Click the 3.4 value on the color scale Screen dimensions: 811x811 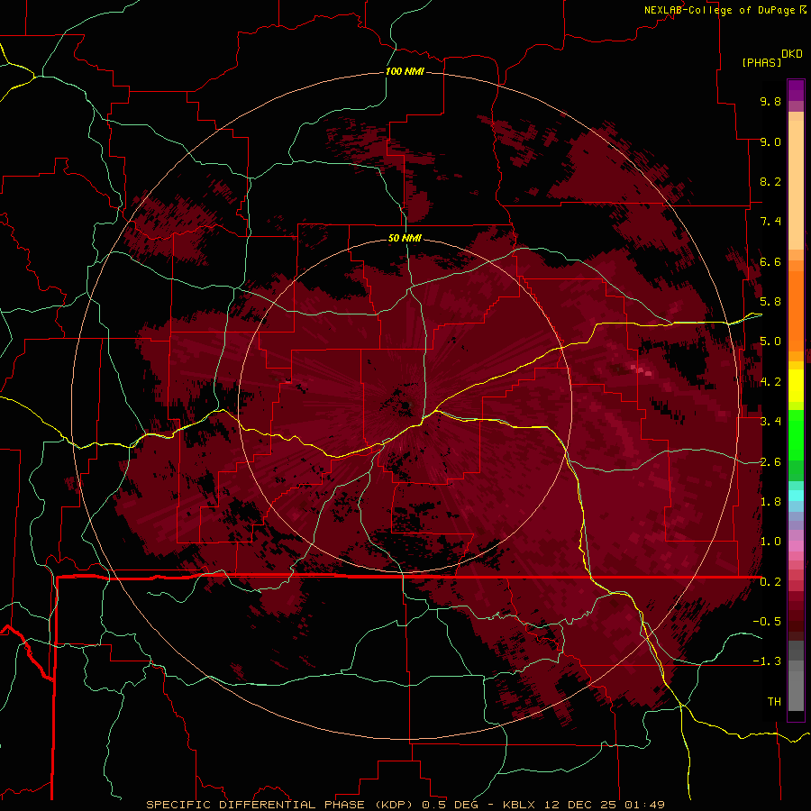(770, 422)
